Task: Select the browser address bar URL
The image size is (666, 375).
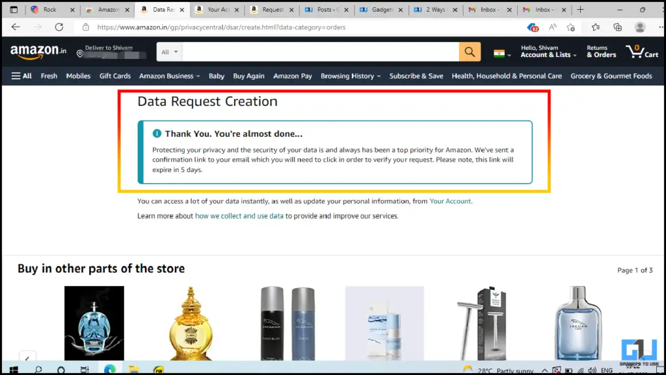Action: [221, 27]
